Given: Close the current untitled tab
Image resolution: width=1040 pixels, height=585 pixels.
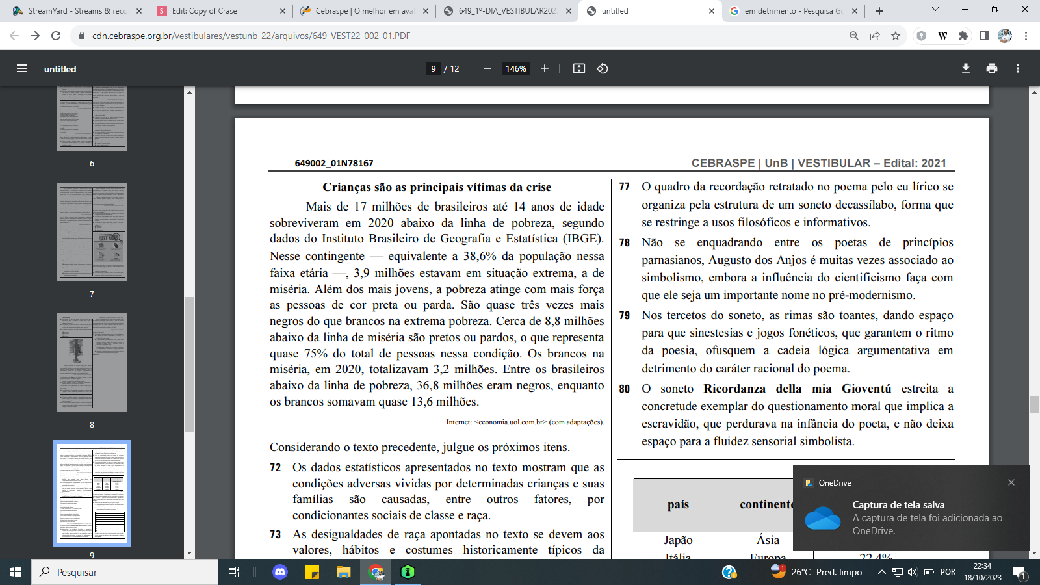Looking at the screenshot, I should 711,11.
